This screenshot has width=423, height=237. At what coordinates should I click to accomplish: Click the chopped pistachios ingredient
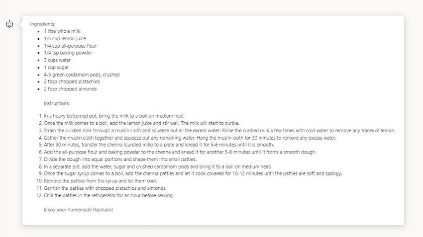click(72, 81)
